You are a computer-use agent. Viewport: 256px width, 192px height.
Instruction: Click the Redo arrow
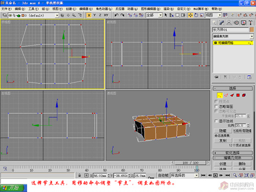(122, 15)
